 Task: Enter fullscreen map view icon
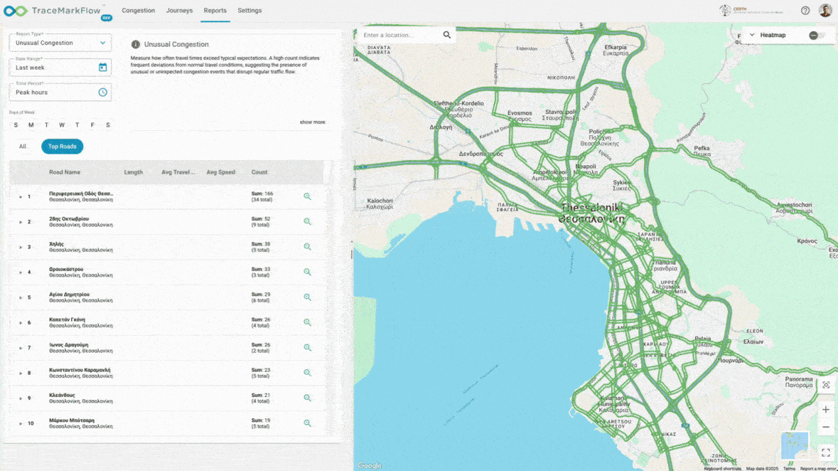(x=826, y=453)
